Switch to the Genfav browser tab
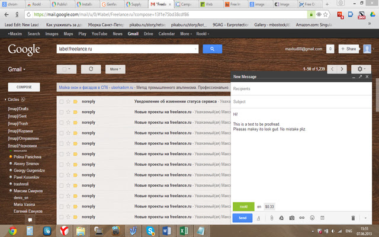Screen dimensions: 379x237 [x=111, y=4]
